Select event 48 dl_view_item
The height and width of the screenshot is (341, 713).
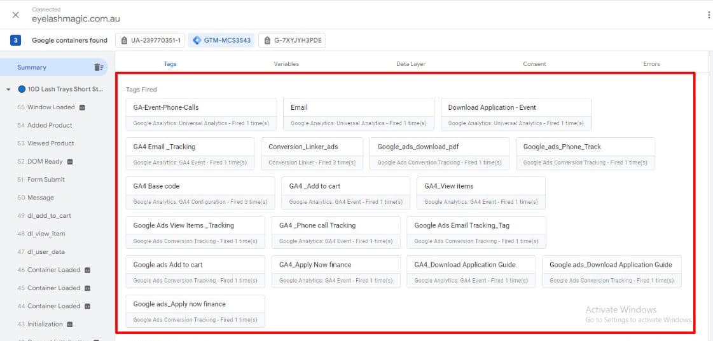click(41, 234)
